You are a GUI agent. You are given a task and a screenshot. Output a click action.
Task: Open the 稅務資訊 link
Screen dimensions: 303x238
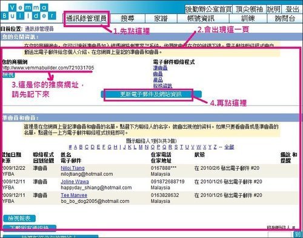(x=162, y=86)
